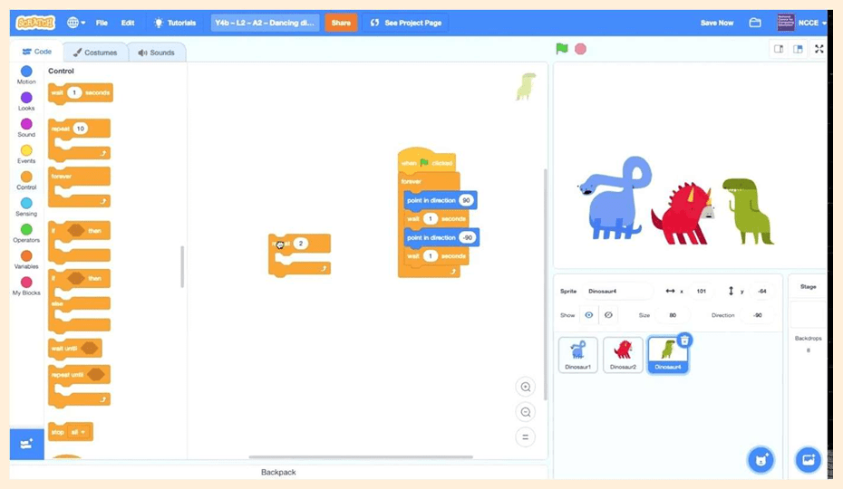Open the language globe dropdown
843x489 pixels.
coord(77,23)
